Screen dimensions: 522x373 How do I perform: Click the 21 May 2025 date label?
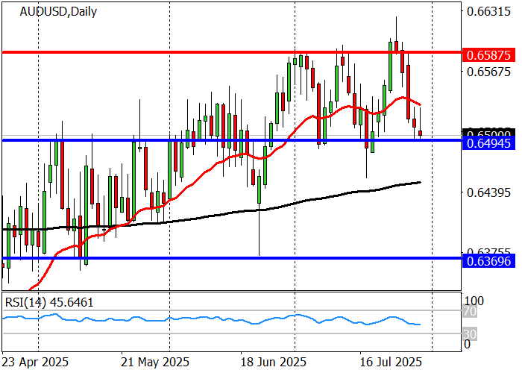(155, 362)
